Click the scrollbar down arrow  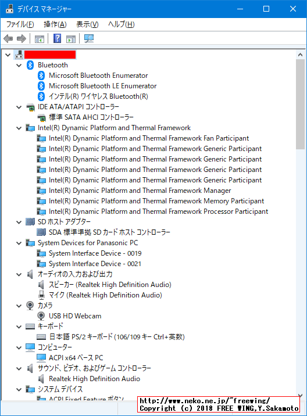coord(300,395)
